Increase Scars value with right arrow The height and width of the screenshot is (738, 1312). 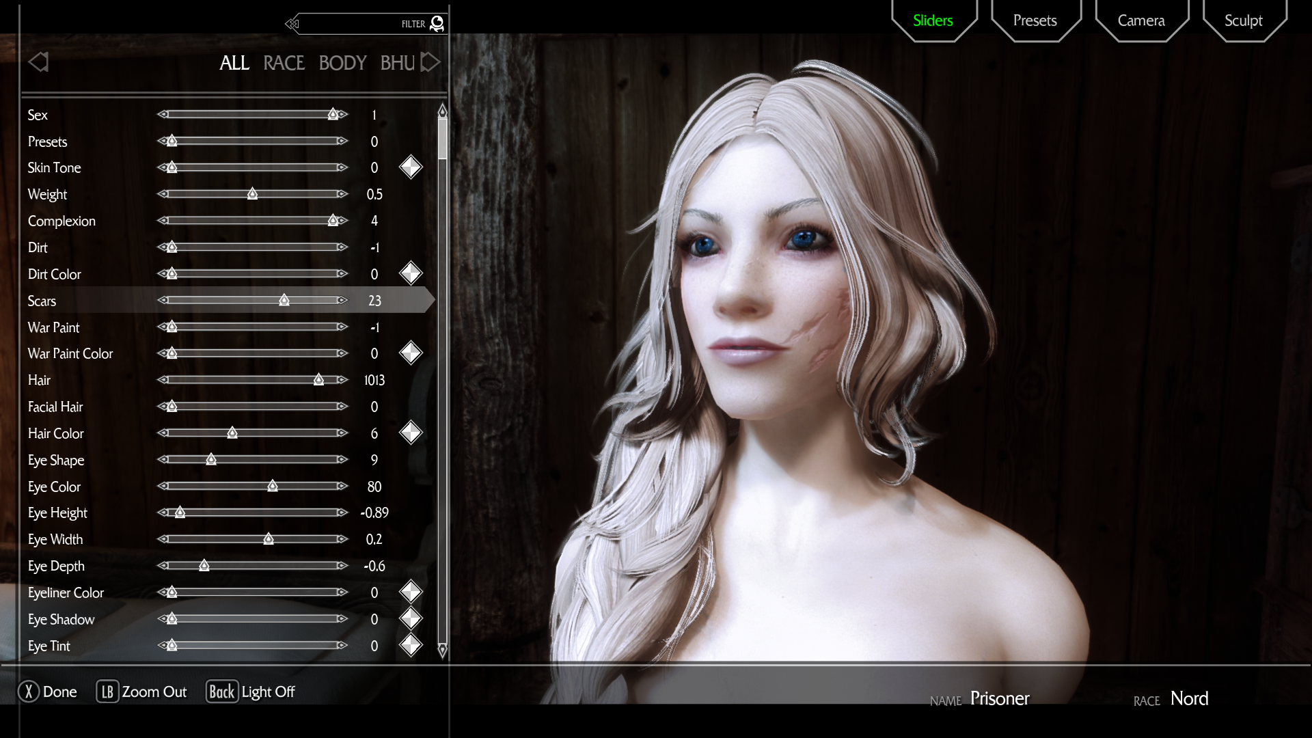[342, 300]
